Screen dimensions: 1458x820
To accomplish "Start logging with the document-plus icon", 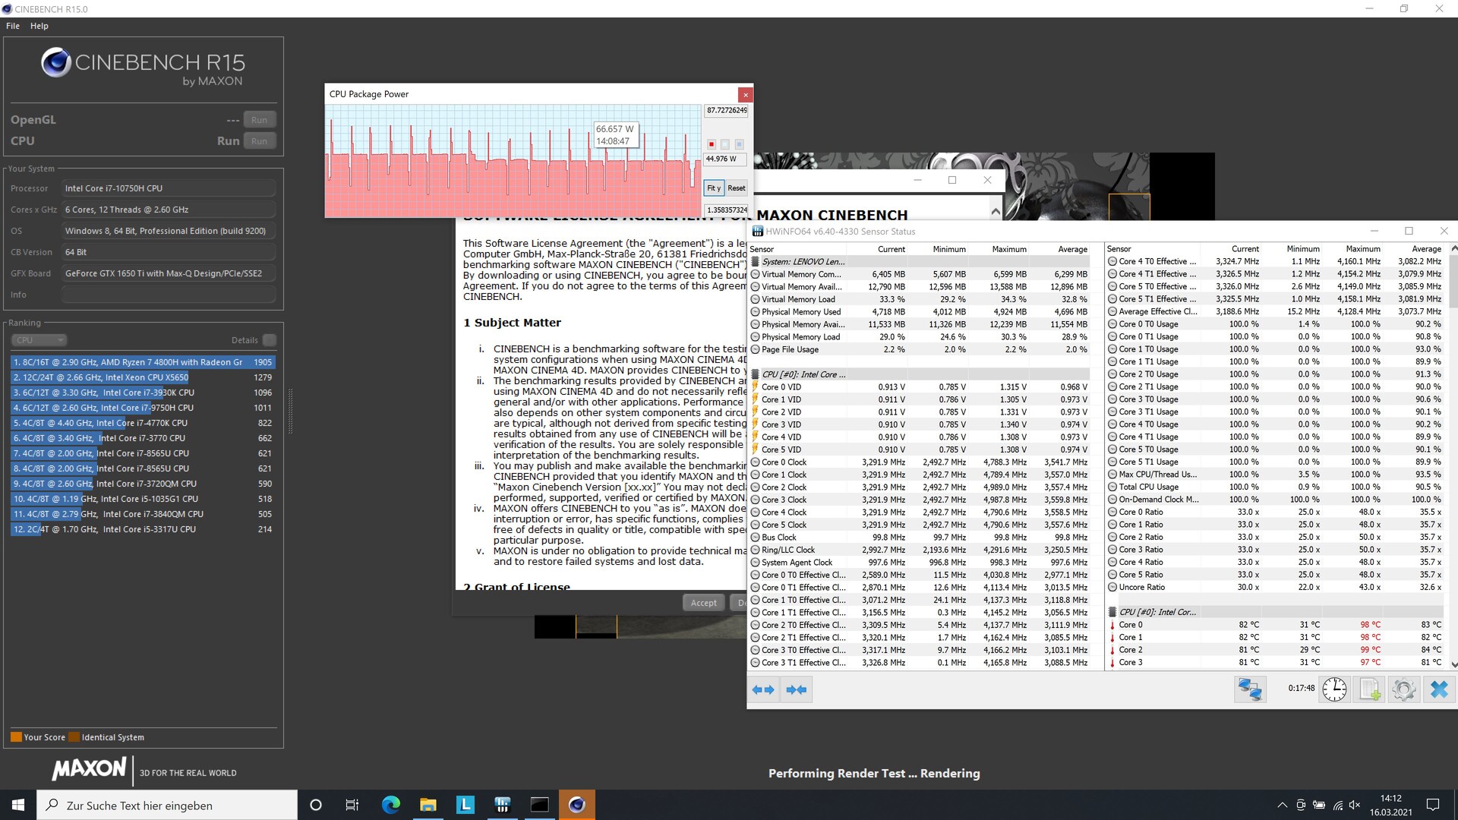I will [x=1369, y=689].
